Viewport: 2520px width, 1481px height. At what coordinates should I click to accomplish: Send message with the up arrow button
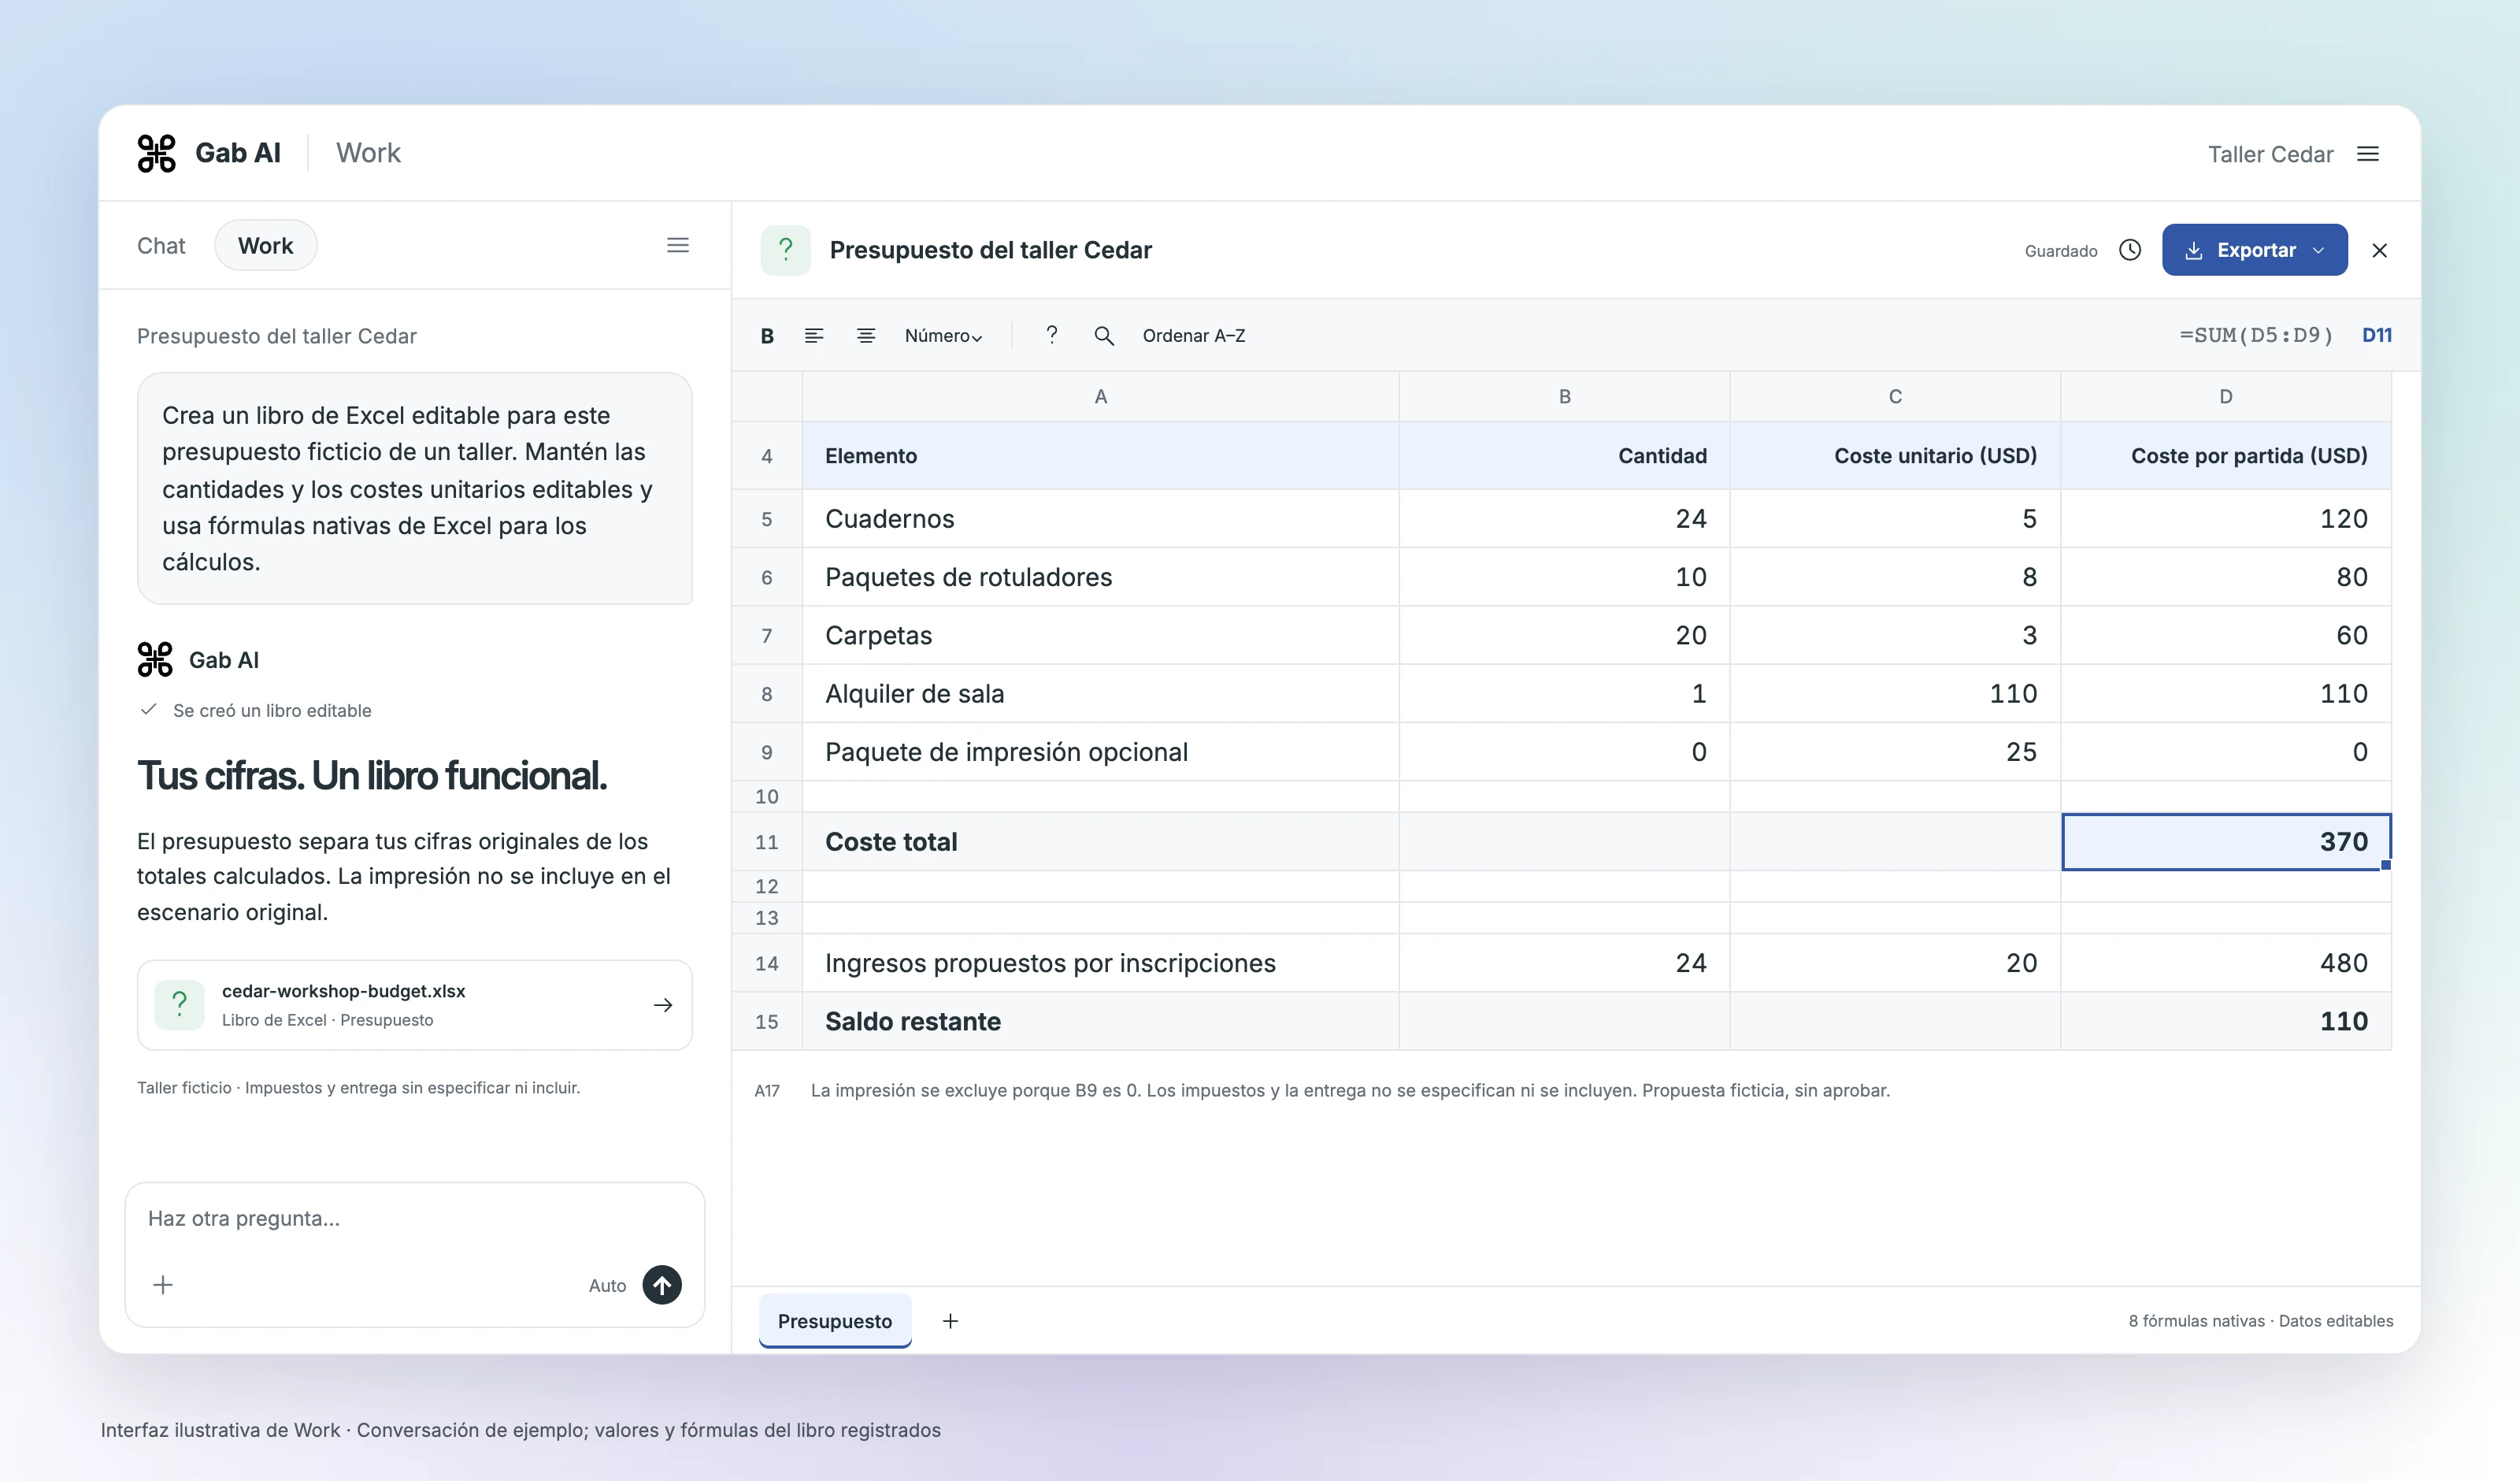pyautogui.click(x=662, y=1285)
